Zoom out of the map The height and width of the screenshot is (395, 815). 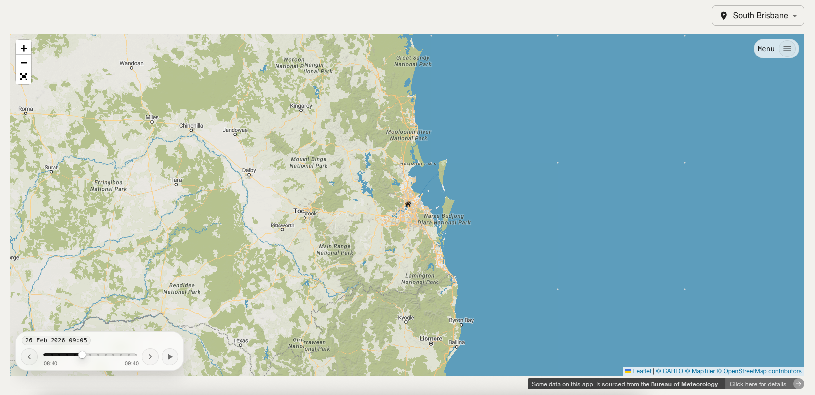[24, 63]
